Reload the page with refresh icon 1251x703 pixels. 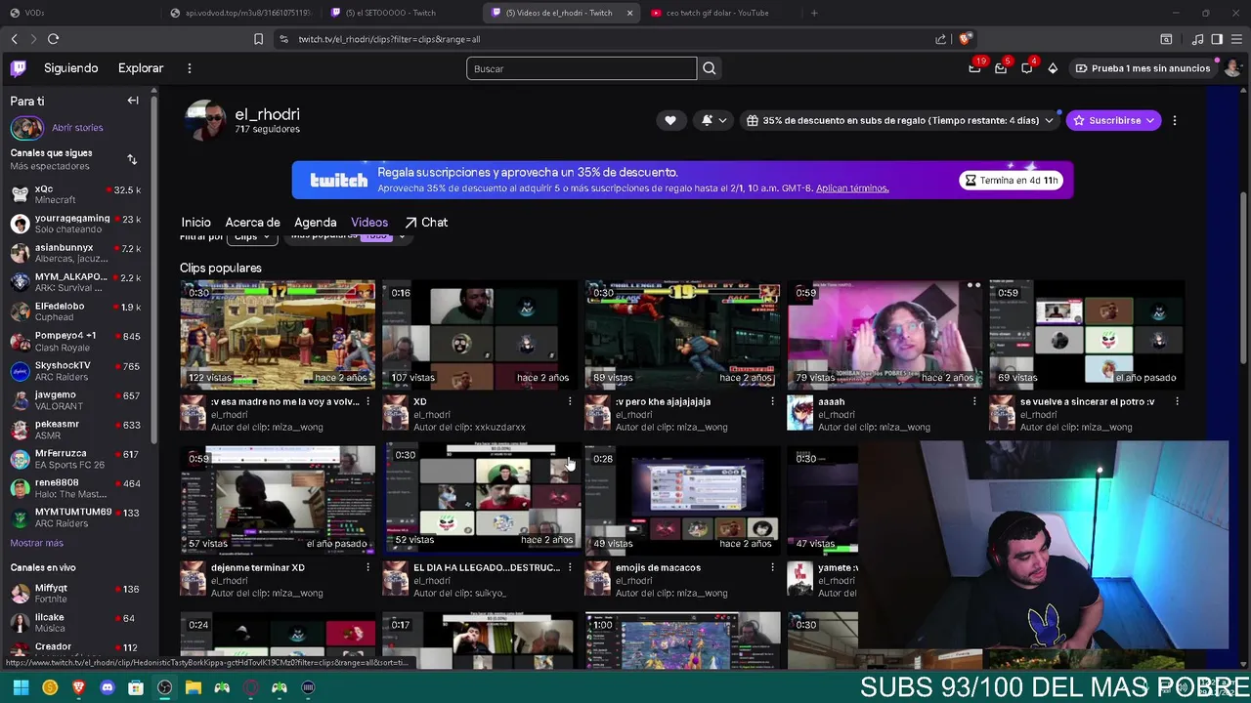coord(53,39)
